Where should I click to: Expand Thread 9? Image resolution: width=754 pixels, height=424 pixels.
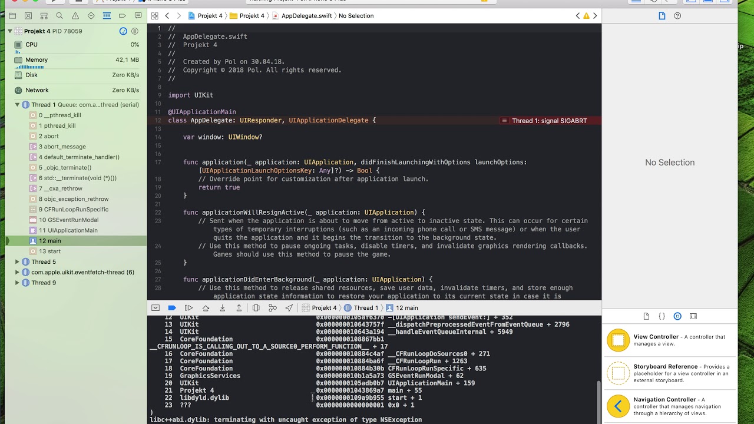[18, 283]
